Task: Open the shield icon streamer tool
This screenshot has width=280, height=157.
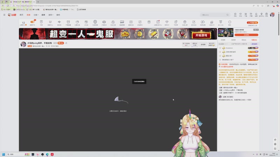Action: click(41, 23)
